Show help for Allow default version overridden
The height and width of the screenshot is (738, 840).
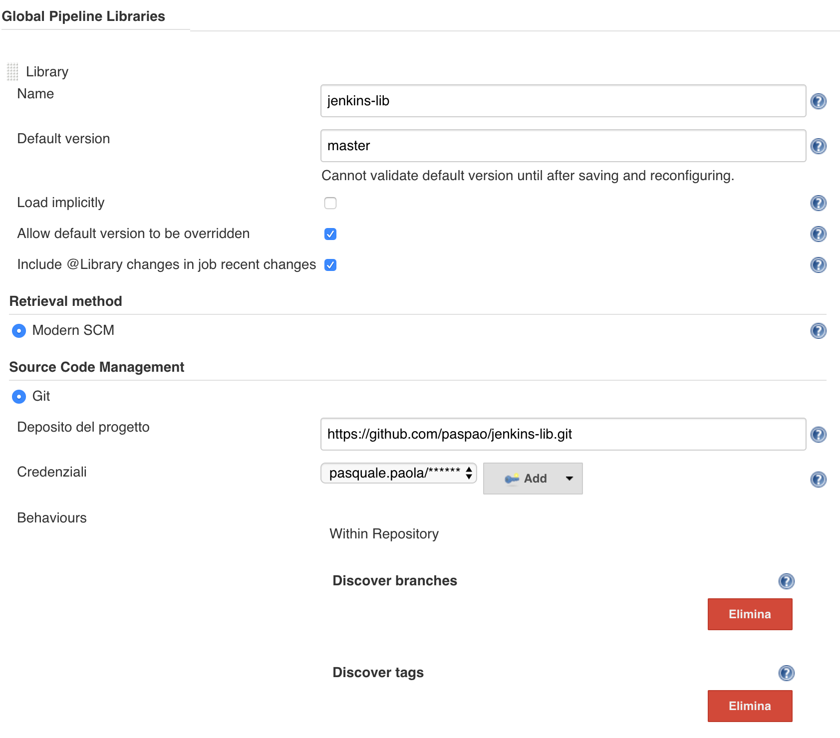tap(818, 234)
